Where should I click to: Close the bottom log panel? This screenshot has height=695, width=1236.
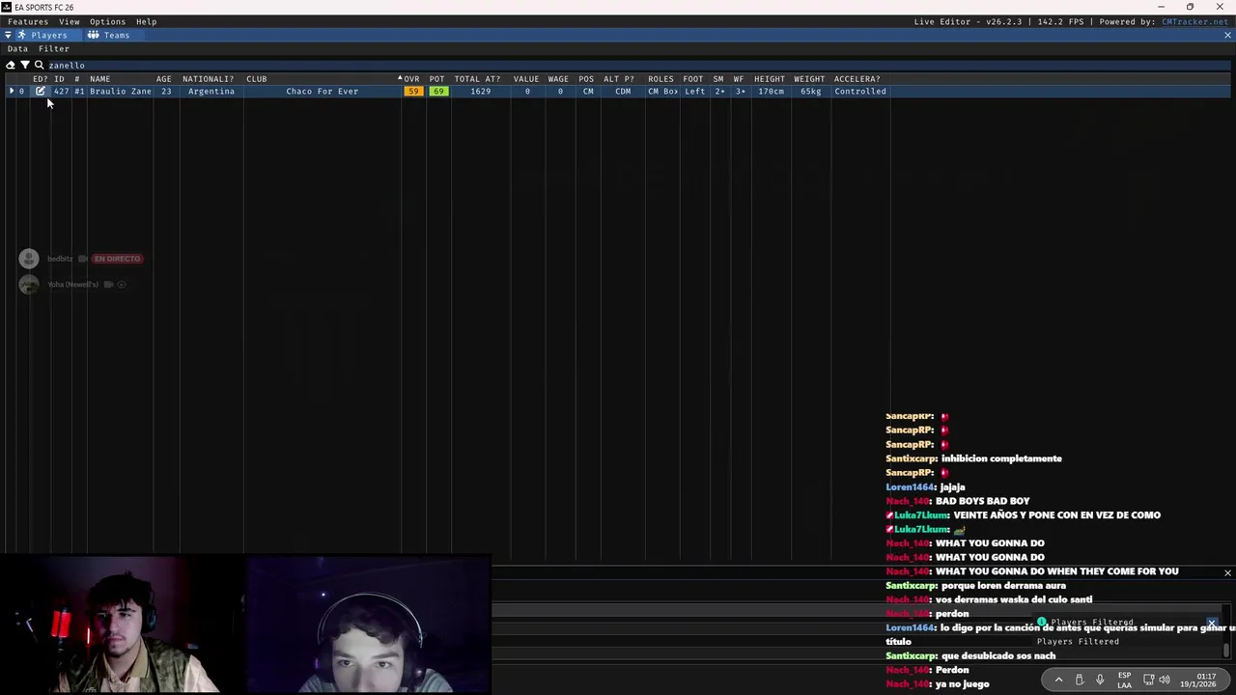click(x=1227, y=573)
